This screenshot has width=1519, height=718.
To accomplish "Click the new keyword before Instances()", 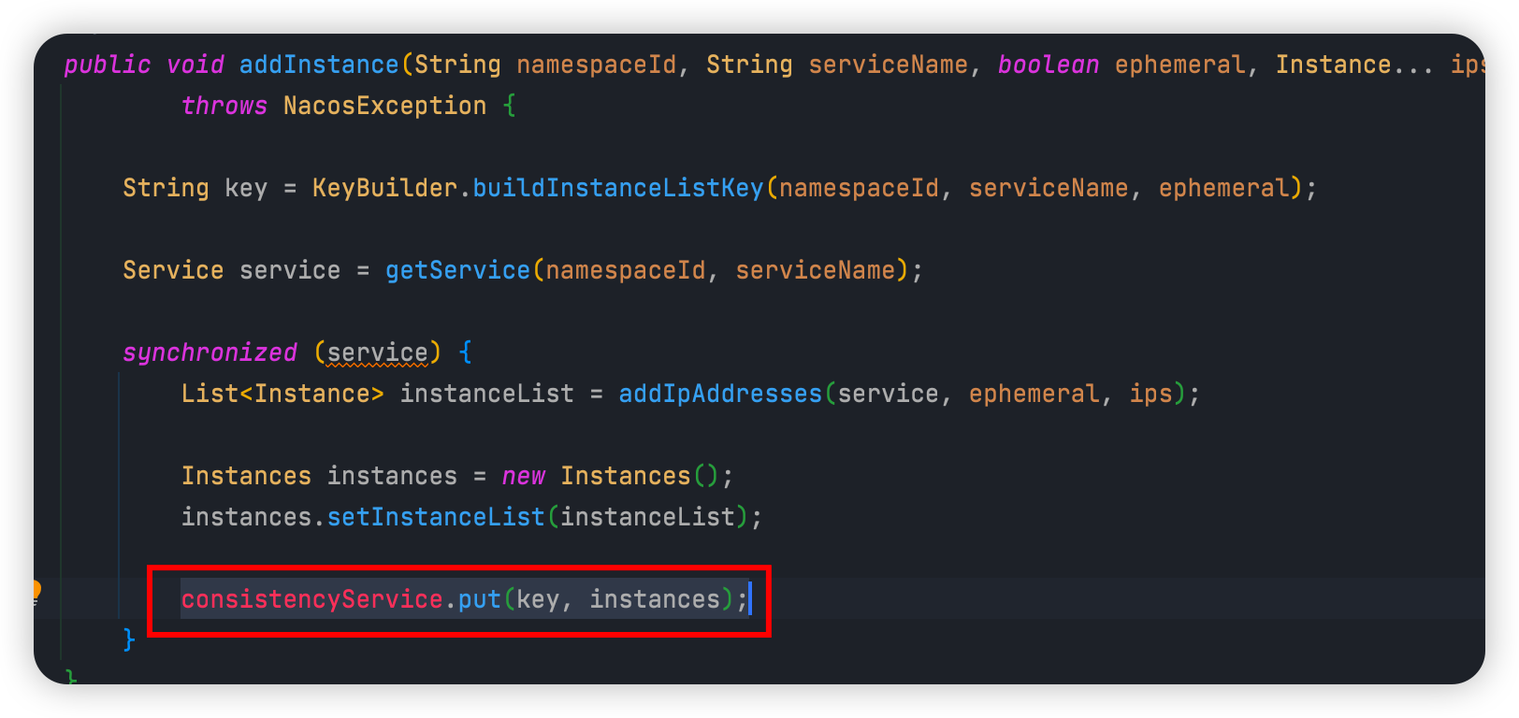I will click(x=523, y=476).
